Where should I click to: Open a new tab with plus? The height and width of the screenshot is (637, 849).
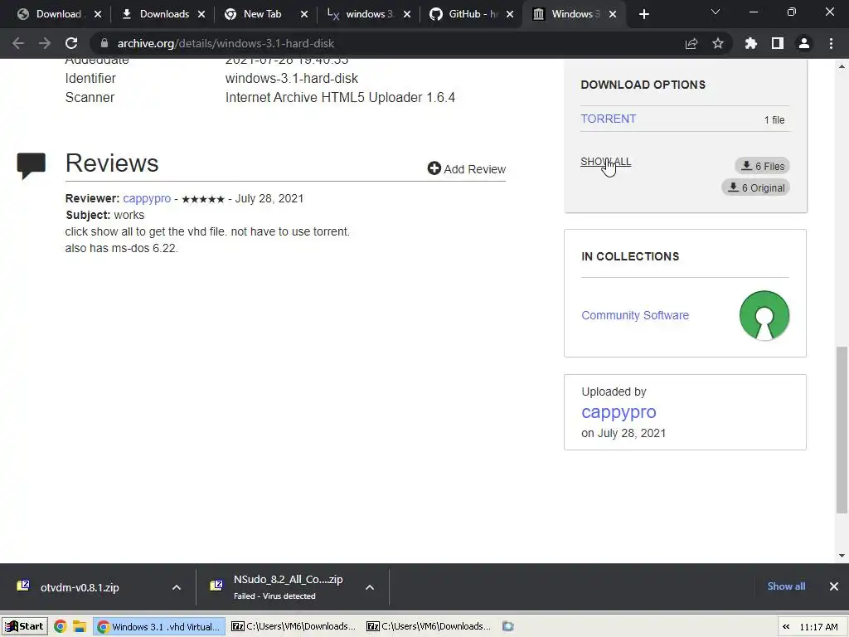[x=643, y=14]
